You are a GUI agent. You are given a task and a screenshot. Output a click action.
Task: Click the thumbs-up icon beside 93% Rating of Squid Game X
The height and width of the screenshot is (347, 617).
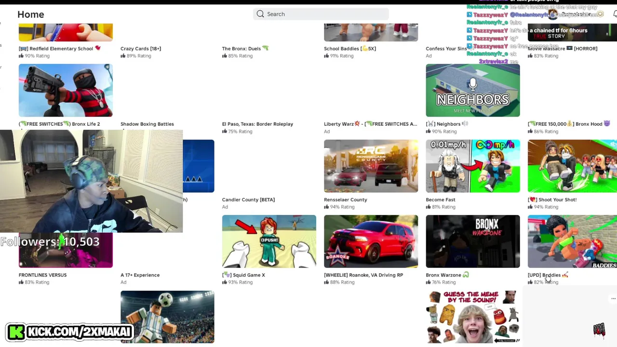[225, 282]
